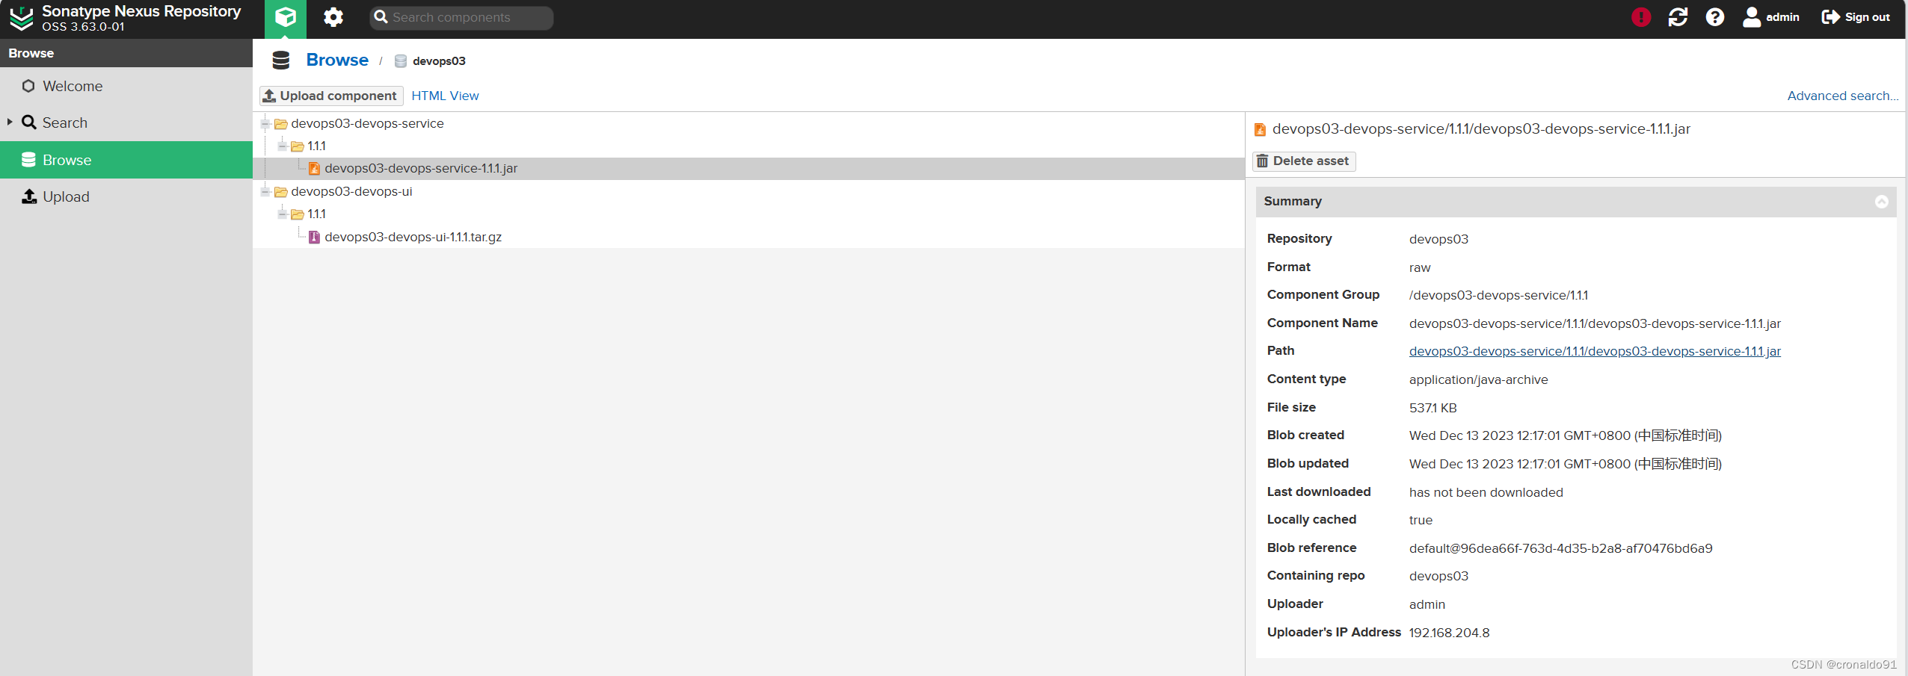Collapse the Summary panel with chevron
This screenshot has width=1908, height=676.
(1882, 202)
